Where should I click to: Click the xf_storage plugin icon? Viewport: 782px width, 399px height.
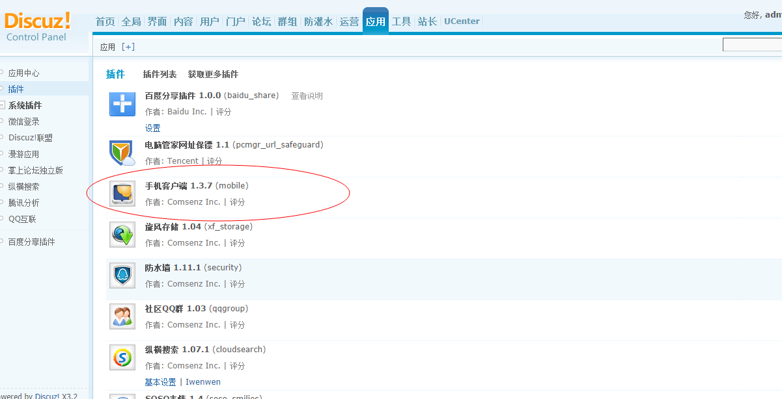[122, 235]
